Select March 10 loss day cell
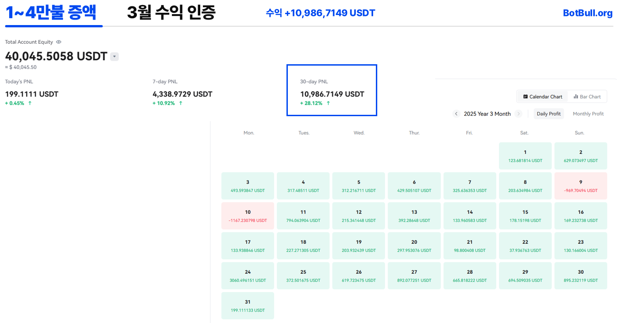This screenshot has height=323, width=619. pos(248,216)
